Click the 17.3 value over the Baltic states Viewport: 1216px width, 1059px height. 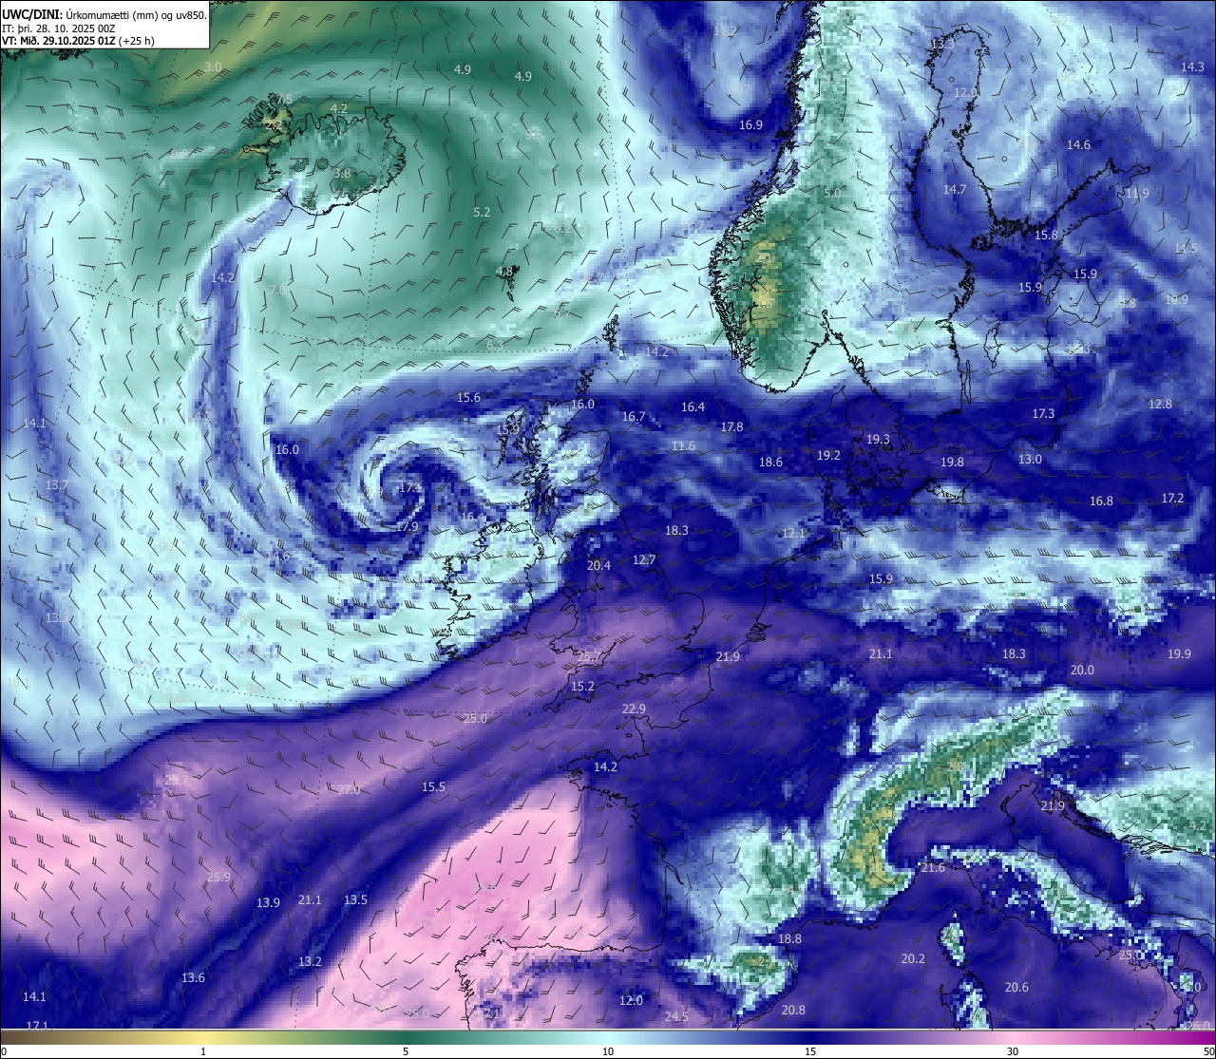[x=1043, y=414]
